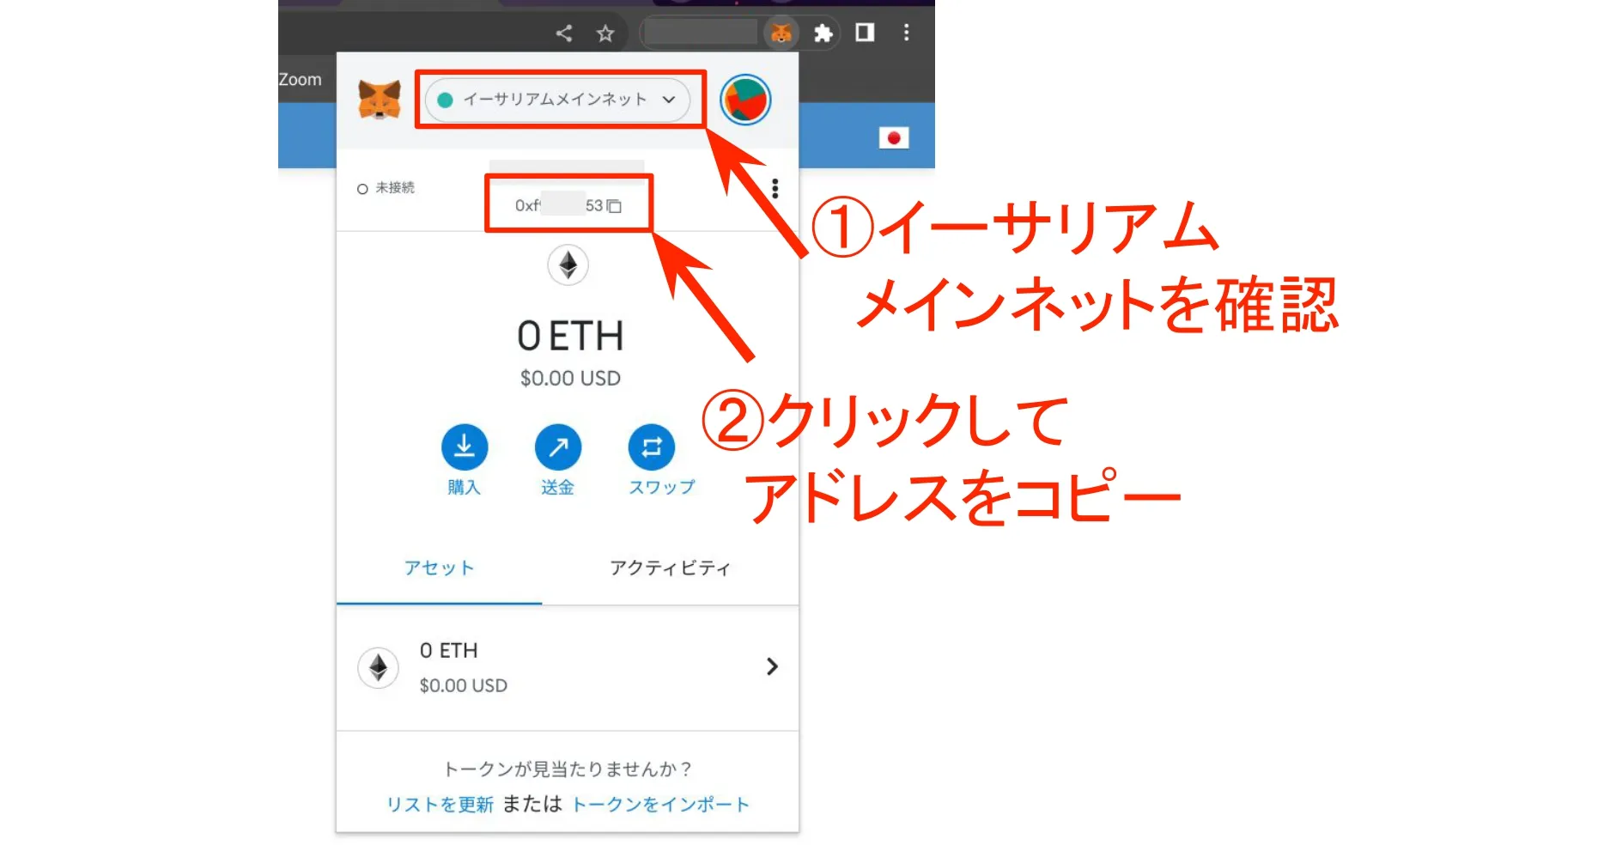Click the 未接続 connection status indicator

point(386,188)
